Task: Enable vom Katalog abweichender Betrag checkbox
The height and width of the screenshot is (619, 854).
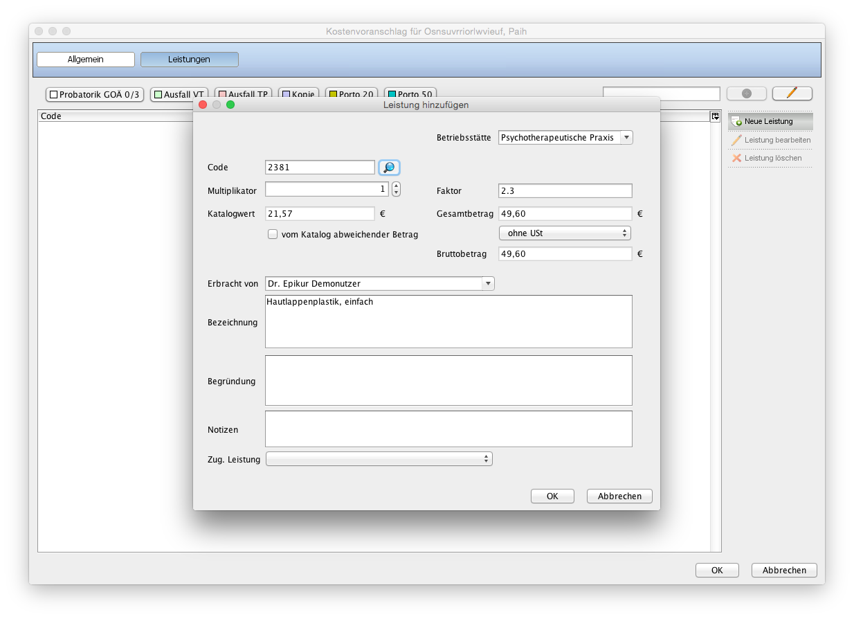Action: click(273, 234)
